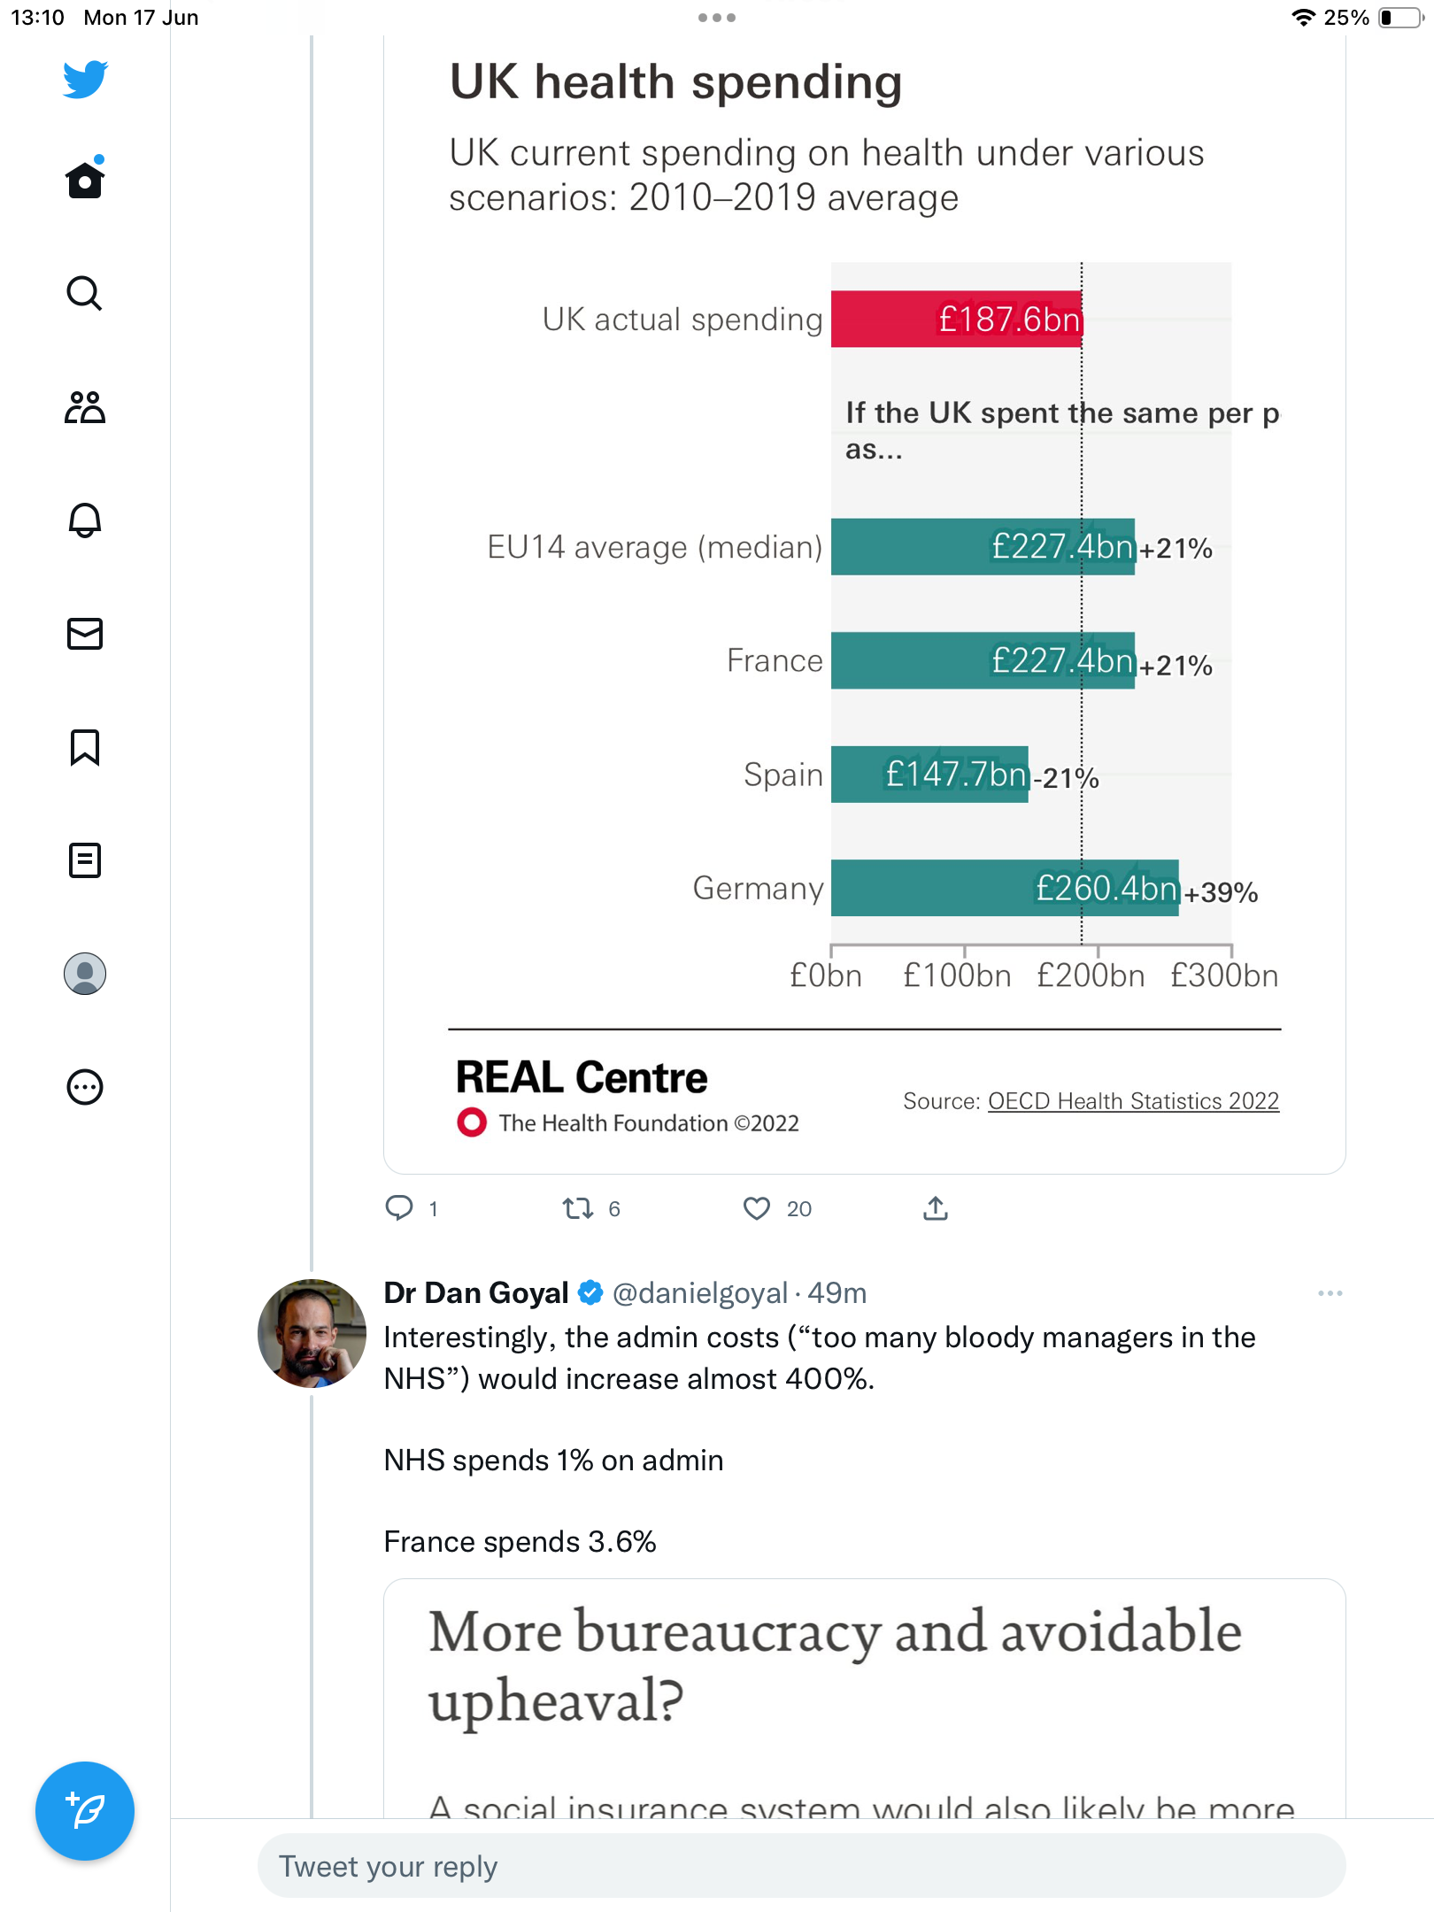Like the health spending tweet
The width and height of the screenshot is (1434, 1912).
click(757, 1208)
